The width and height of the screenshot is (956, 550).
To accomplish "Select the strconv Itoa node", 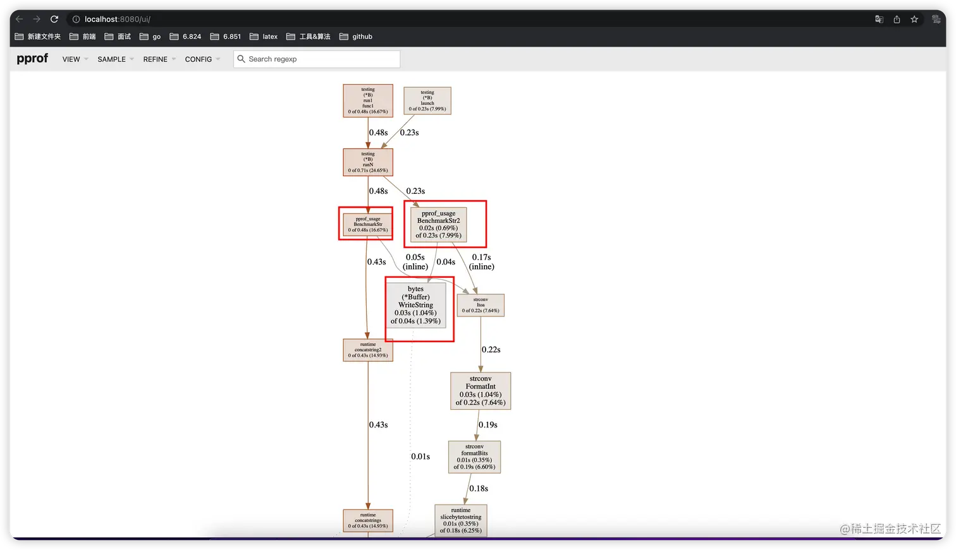I will point(481,306).
